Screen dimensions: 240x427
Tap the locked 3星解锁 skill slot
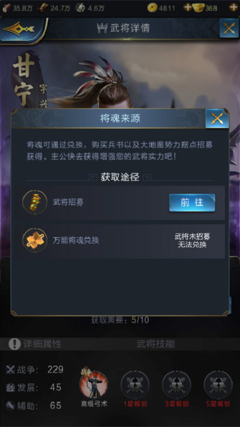(x=177, y=385)
